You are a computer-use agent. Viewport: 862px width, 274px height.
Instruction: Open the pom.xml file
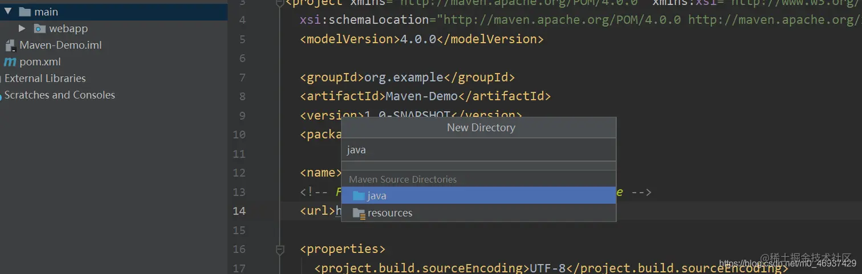click(x=40, y=62)
